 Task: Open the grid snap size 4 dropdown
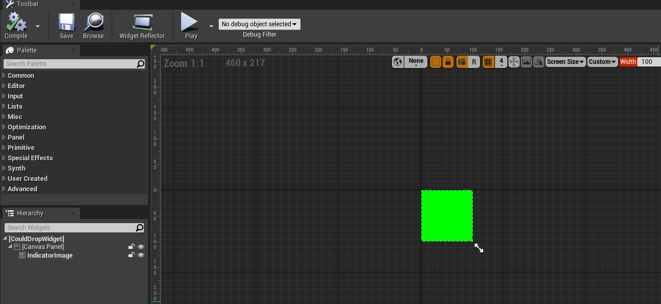(x=501, y=62)
